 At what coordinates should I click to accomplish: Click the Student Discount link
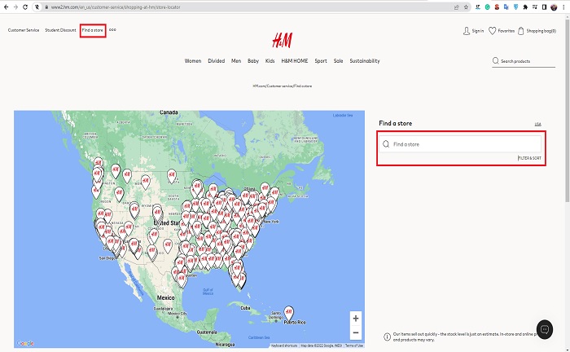pos(60,30)
